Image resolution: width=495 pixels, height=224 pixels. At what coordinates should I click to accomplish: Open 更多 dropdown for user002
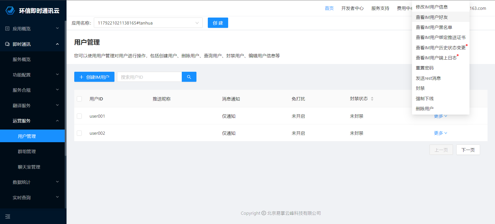(x=440, y=133)
